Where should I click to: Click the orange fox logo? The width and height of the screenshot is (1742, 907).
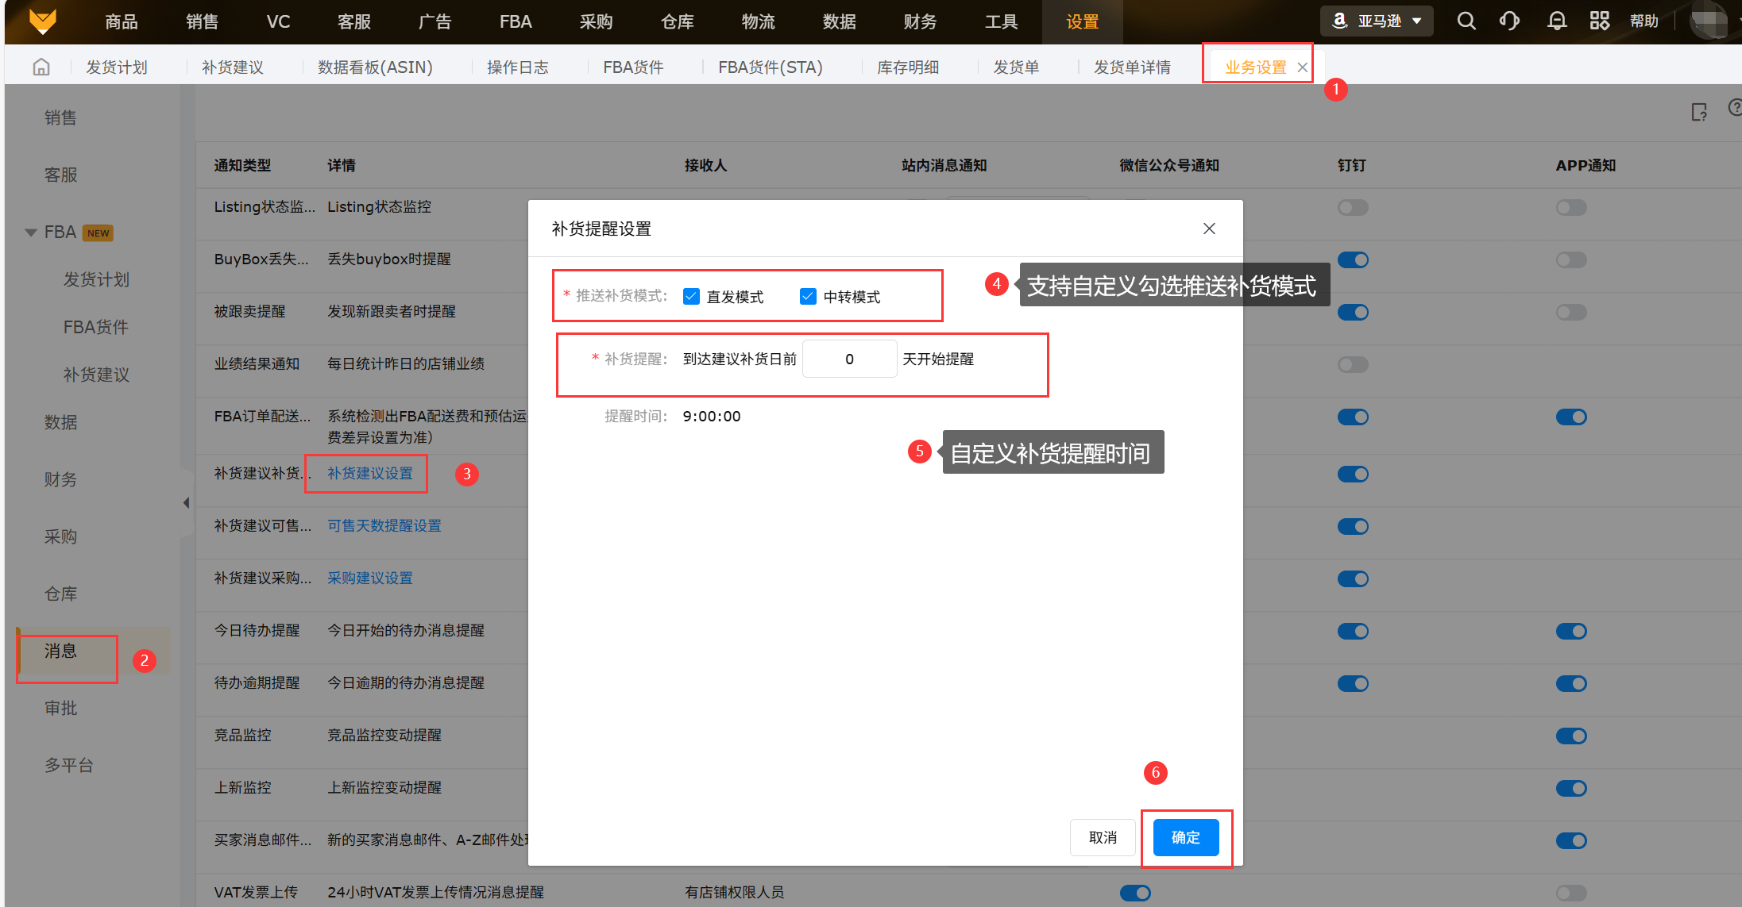[42, 21]
